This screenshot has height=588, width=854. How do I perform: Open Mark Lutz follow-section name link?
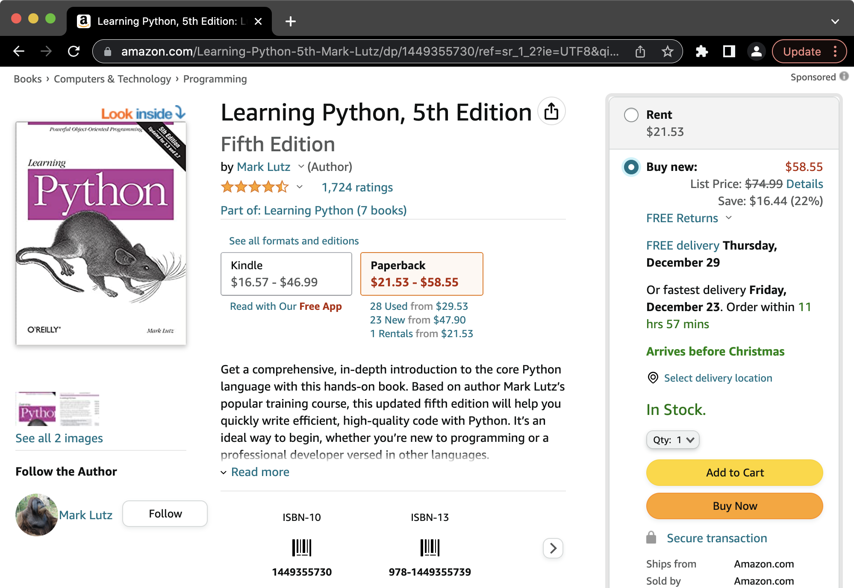[85, 515]
